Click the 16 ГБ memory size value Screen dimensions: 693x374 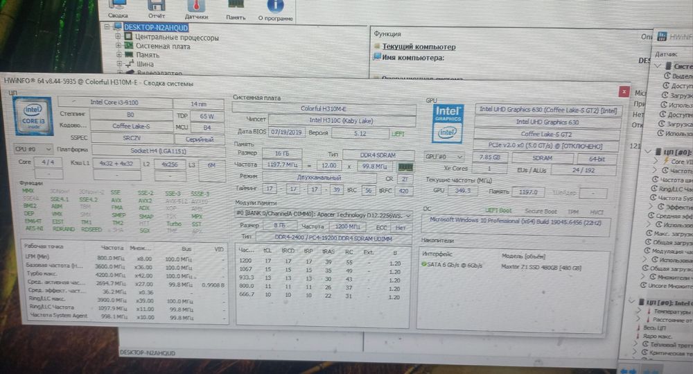tap(282, 153)
